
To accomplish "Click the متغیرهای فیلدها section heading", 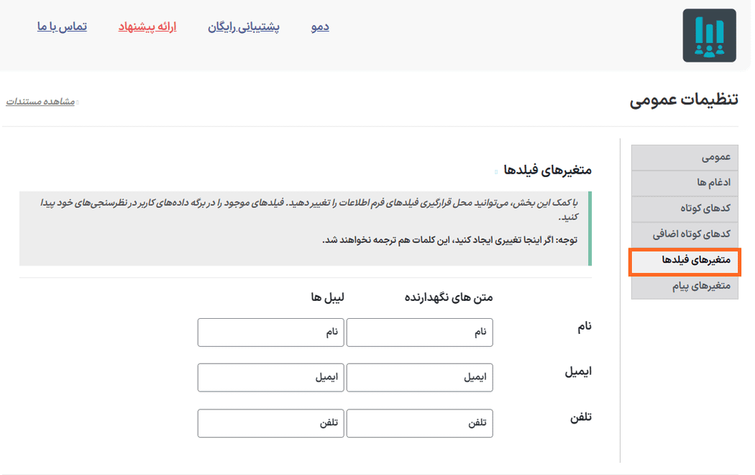I will tap(547, 170).
